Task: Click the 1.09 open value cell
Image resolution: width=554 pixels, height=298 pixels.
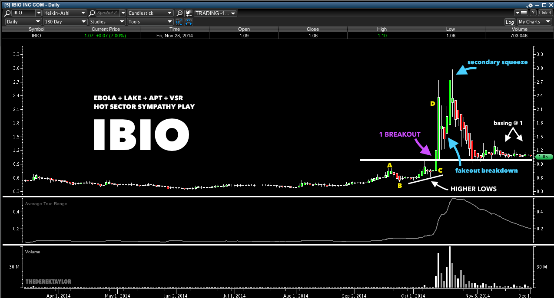Action: point(243,36)
